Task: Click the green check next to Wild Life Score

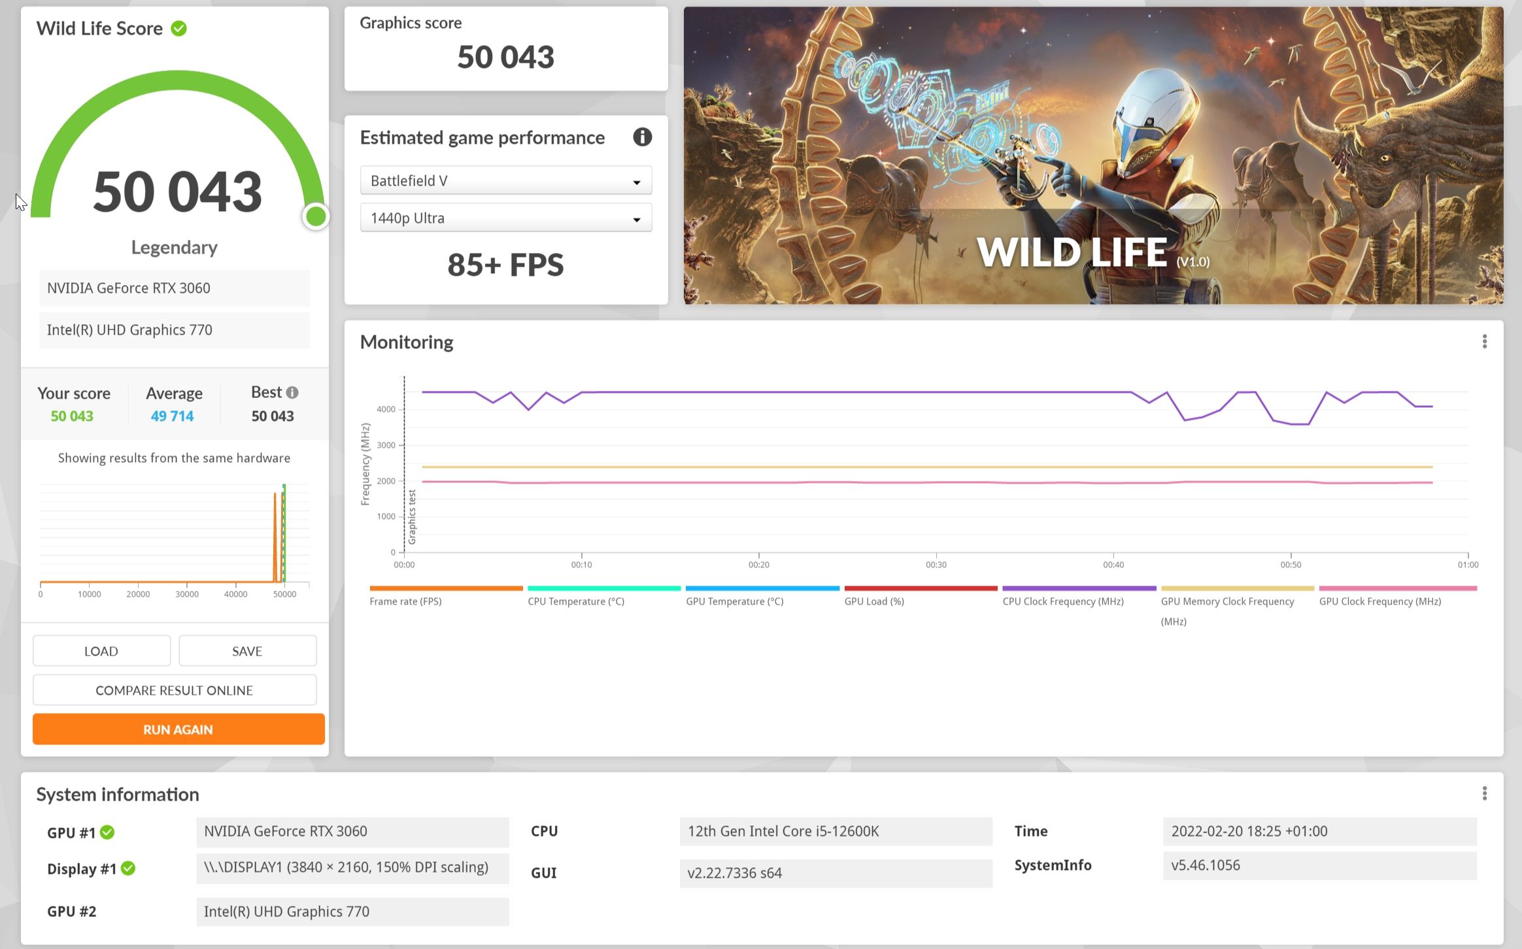Action: click(x=178, y=29)
